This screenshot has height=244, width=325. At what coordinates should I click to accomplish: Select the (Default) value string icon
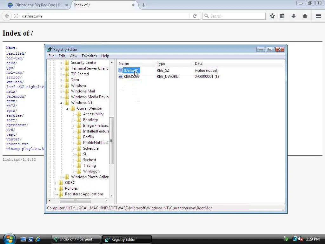pyautogui.click(x=120, y=70)
